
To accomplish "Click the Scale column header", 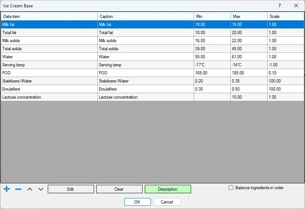I will (x=286, y=16).
